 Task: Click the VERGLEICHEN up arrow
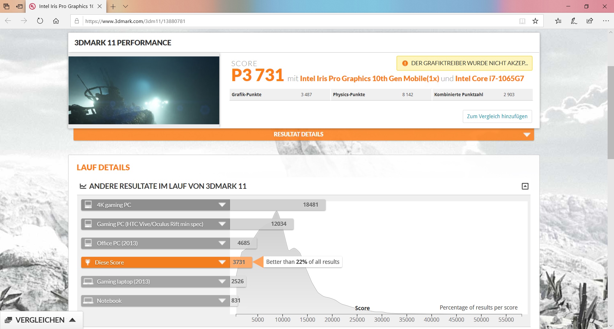(x=73, y=320)
